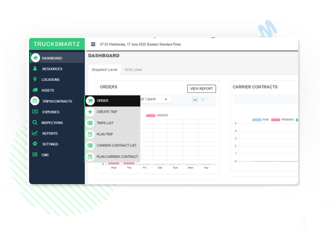
Task: Click the Dashboard home icon in sidebar
Action: click(x=35, y=58)
